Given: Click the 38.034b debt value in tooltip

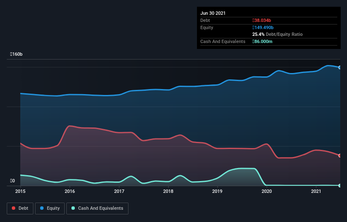Looking at the screenshot, I should pos(262,20).
